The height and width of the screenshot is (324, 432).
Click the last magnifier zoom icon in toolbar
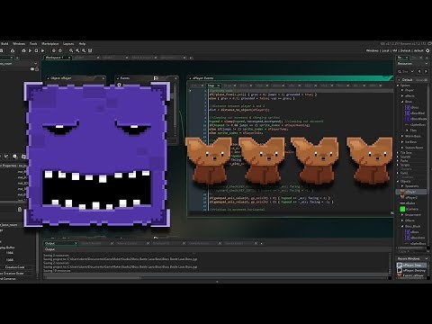point(84,50)
